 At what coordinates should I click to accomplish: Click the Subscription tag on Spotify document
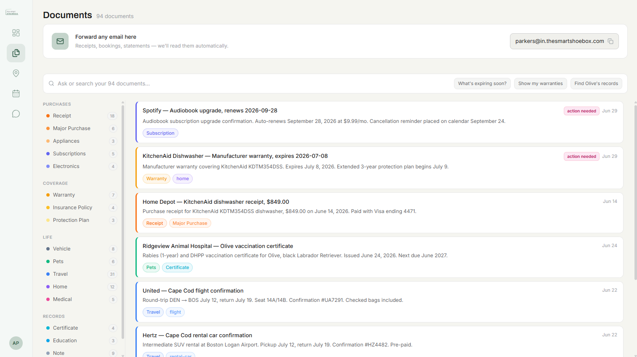tap(160, 133)
